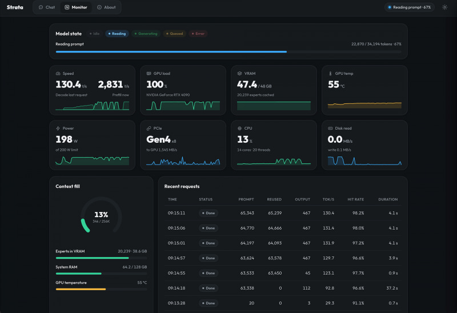Click the 98.2% hit rate value
The width and height of the screenshot is (457, 313).
358,213
